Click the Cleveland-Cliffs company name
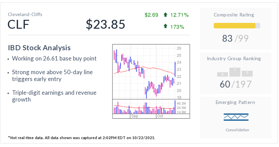The height and width of the screenshot is (147, 279). coord(25,15)
